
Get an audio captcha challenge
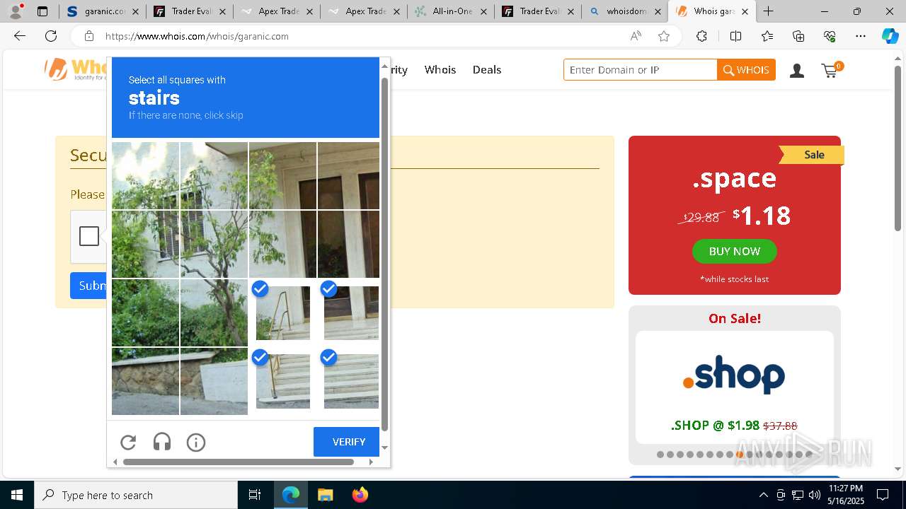162,443
